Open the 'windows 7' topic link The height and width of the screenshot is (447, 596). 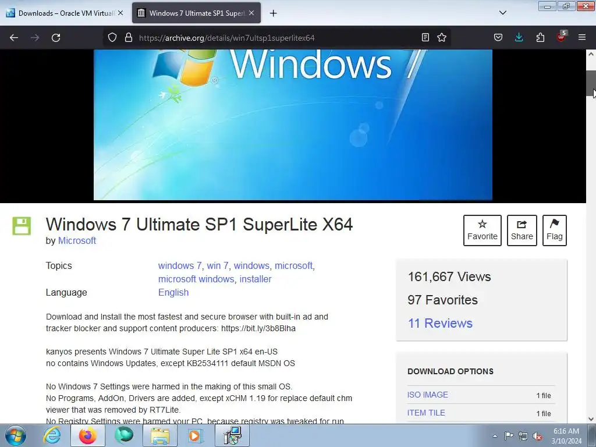180,265
